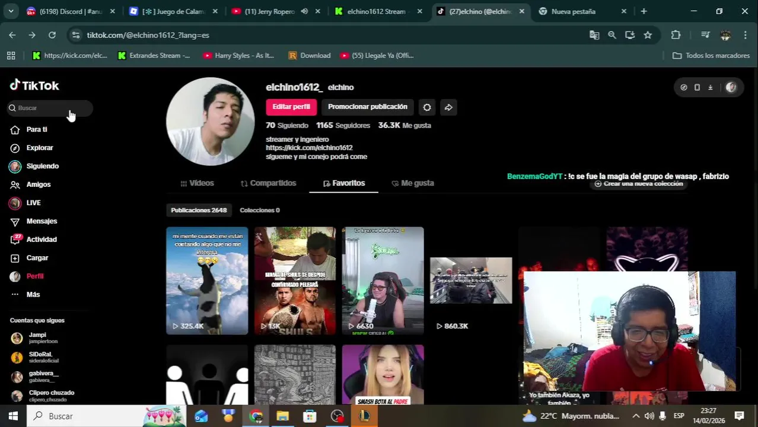Switch to the Me gusta tab
Viewport: 758px width, 427px height.
click(x=413, y=183)
